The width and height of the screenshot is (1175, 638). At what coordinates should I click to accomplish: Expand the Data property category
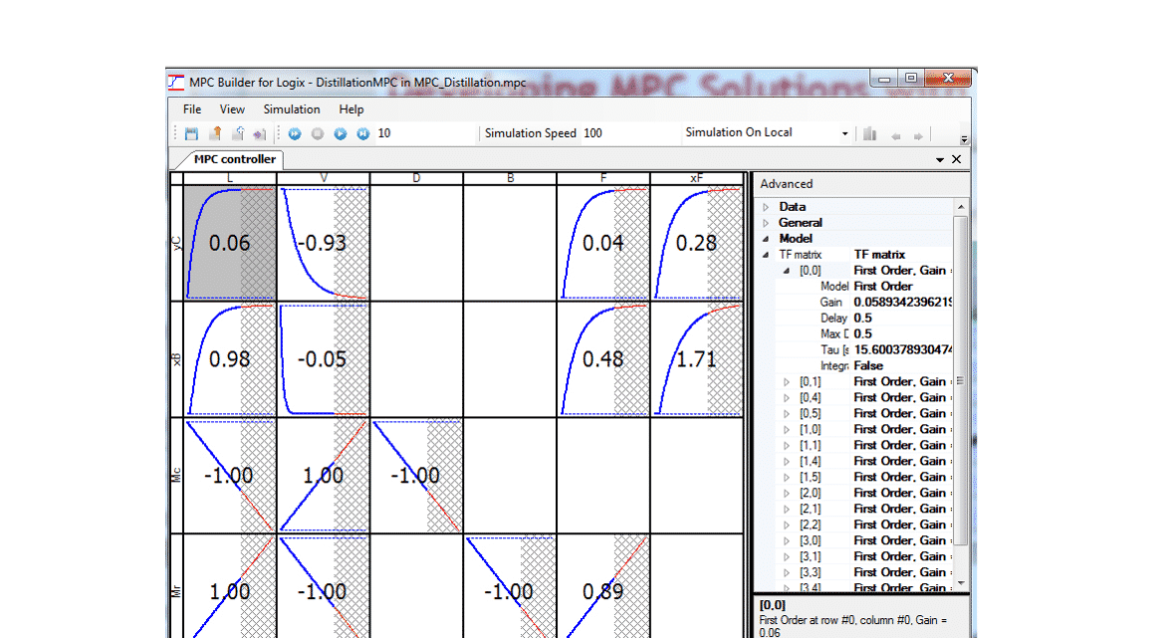pyautogui.click(x=766, y=207)
